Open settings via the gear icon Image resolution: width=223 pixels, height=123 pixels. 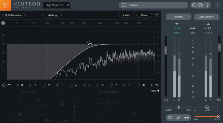[x=200, y=5]
